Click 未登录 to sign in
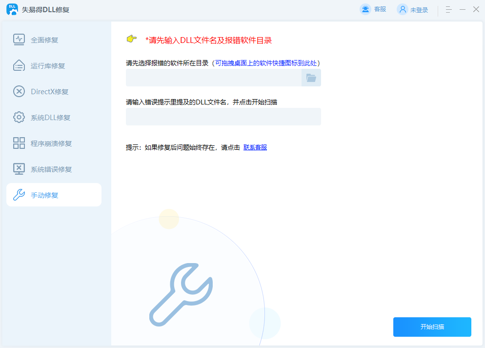485x348 pixels. pyautogui.click(x=419, y=10)
